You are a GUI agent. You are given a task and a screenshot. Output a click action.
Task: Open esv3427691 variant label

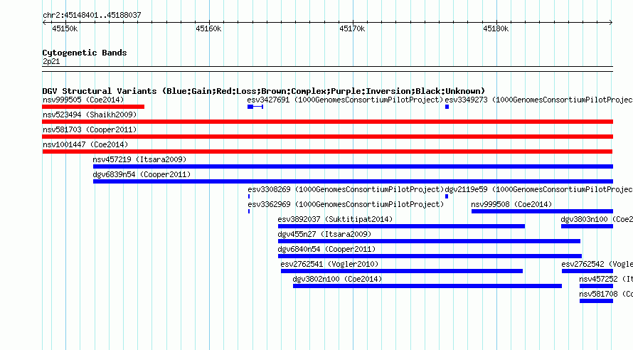(x=345, y=100)
